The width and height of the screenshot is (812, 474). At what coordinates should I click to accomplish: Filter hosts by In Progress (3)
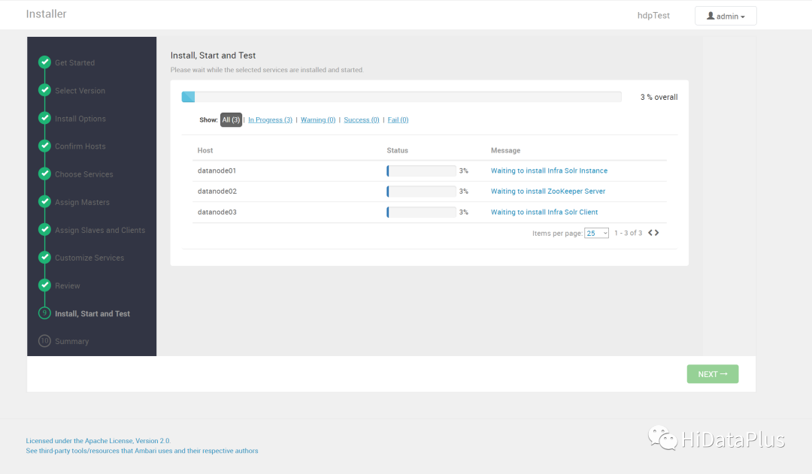pyautogui.click(x=270, y=120)
